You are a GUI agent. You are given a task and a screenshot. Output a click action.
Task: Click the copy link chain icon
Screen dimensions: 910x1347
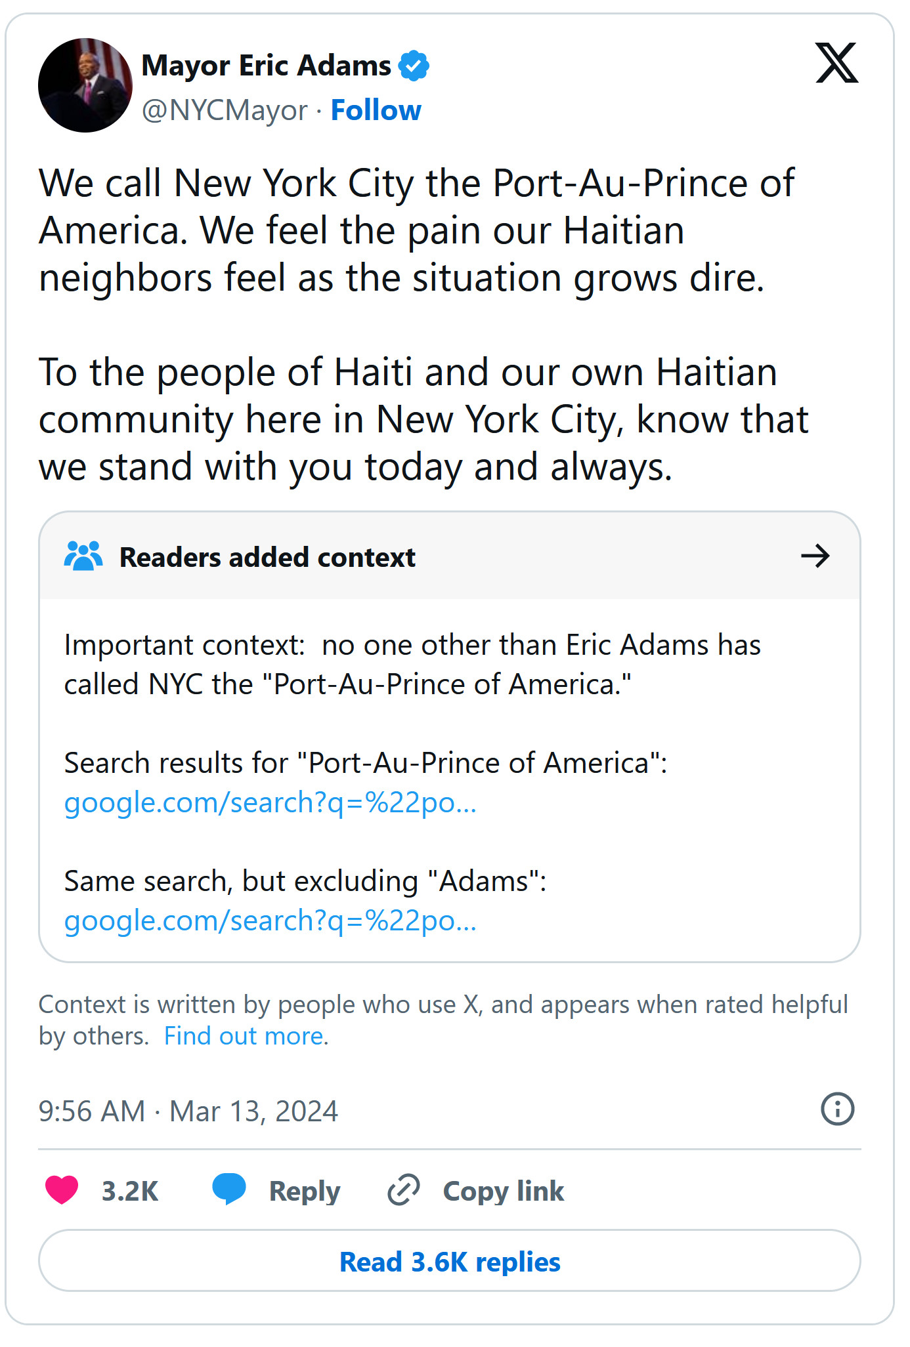pos(404,1190)
